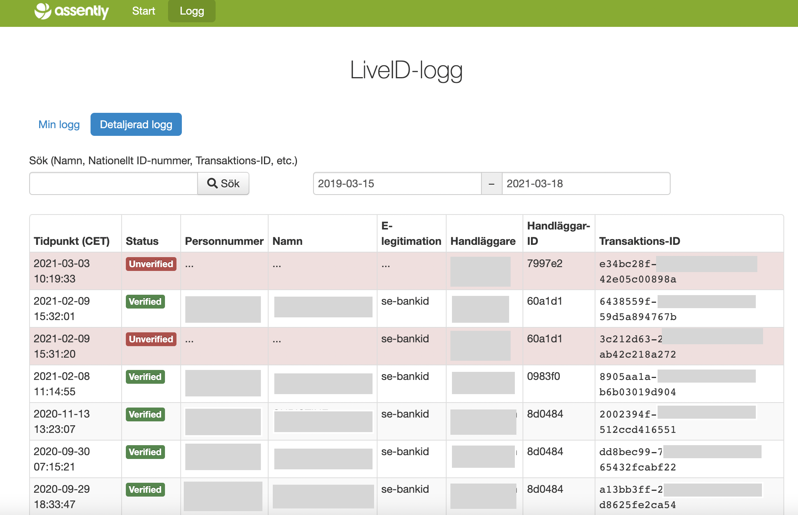This screenshot has width=798, height=515.
Task: Select timestamp 2021-02-09 15:31:20
Action: 62,346
